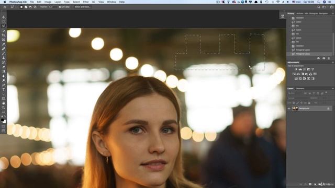Delete current history state trash icon

pyautogui.click(x=329, y=58)
